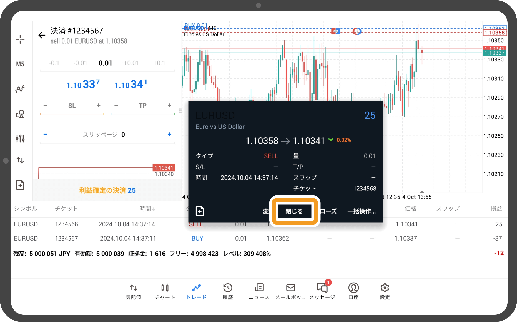The image size is (517, 322).
Task: Click the SL input field
Action: pyautogui.click(x=72, y=106)
